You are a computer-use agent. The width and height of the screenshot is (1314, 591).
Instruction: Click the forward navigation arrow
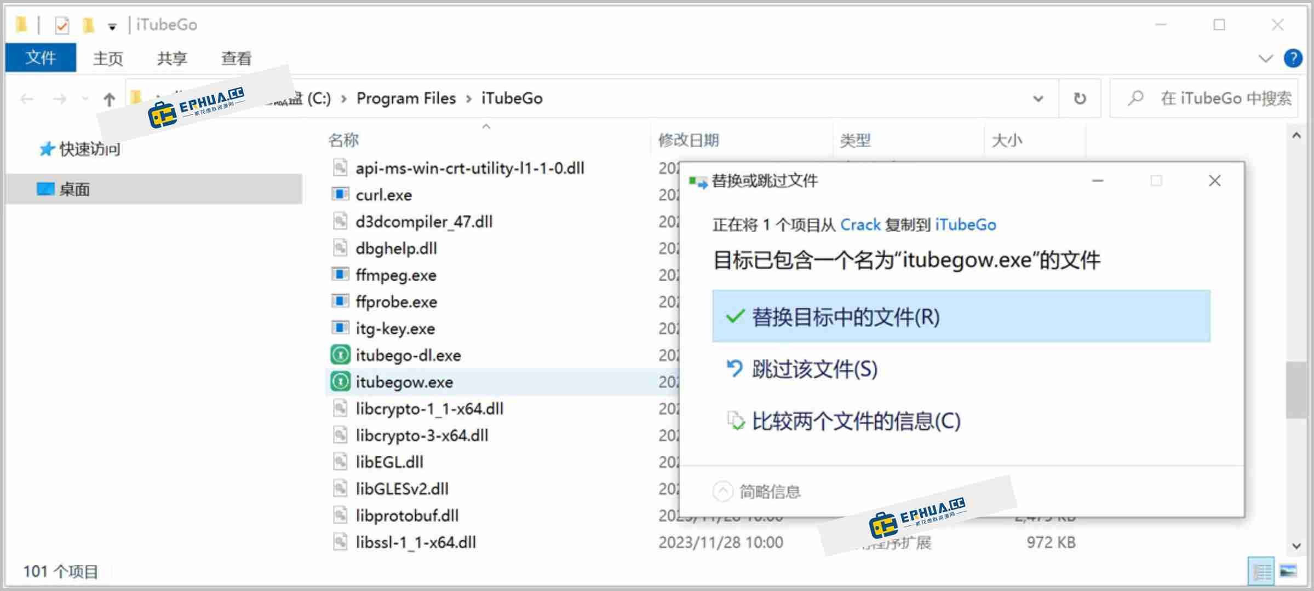[60, 99]
